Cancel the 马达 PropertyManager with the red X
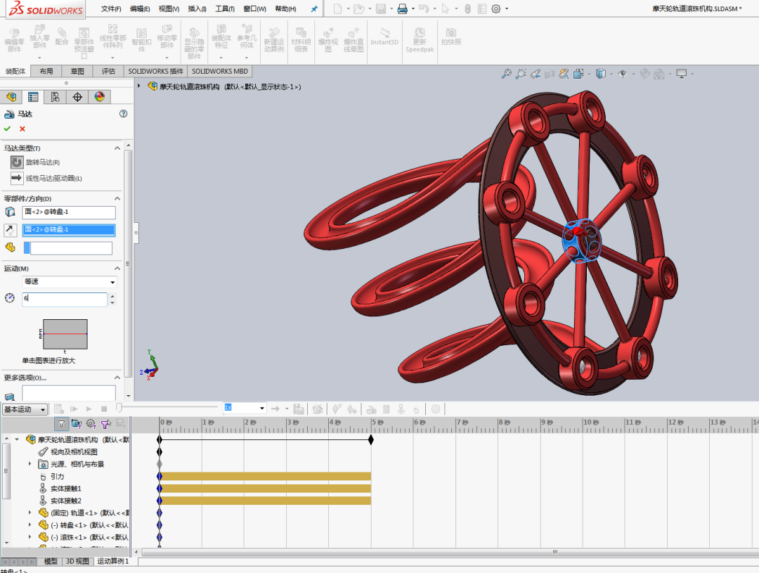Viewport: 759px width, 573px height. 21,129
